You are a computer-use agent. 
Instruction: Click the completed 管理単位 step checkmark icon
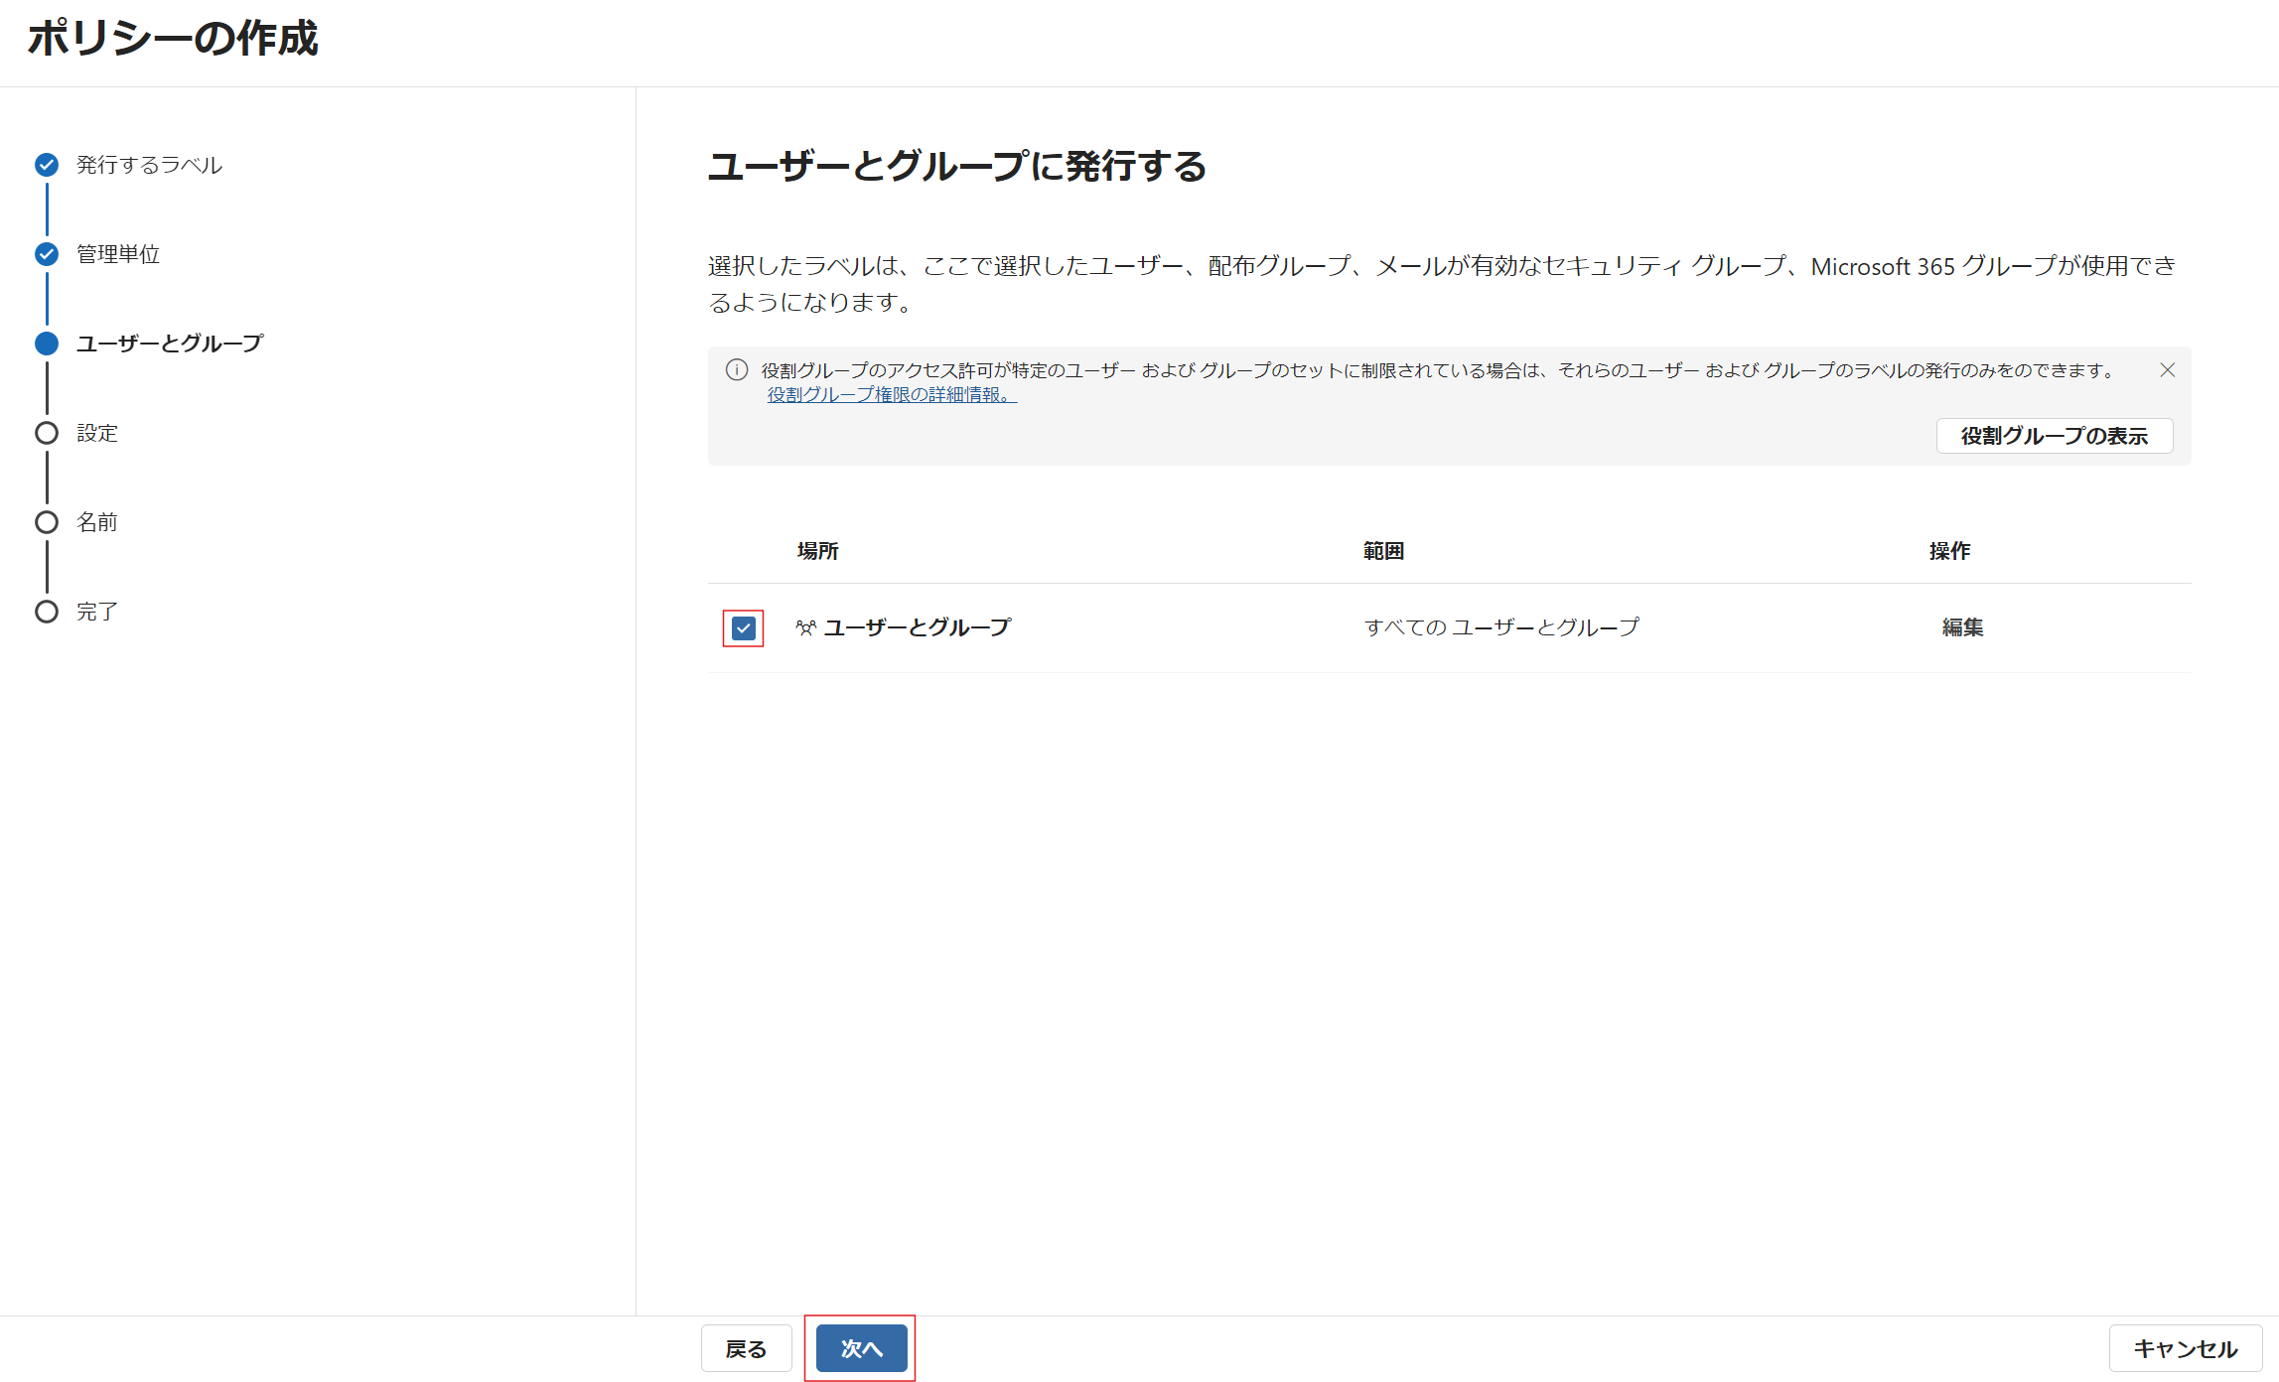(x=47, y=254)
